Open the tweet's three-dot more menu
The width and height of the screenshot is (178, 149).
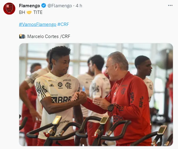170,5
